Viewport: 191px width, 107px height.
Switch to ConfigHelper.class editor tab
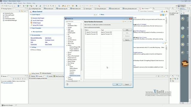(x=35, y=9)
